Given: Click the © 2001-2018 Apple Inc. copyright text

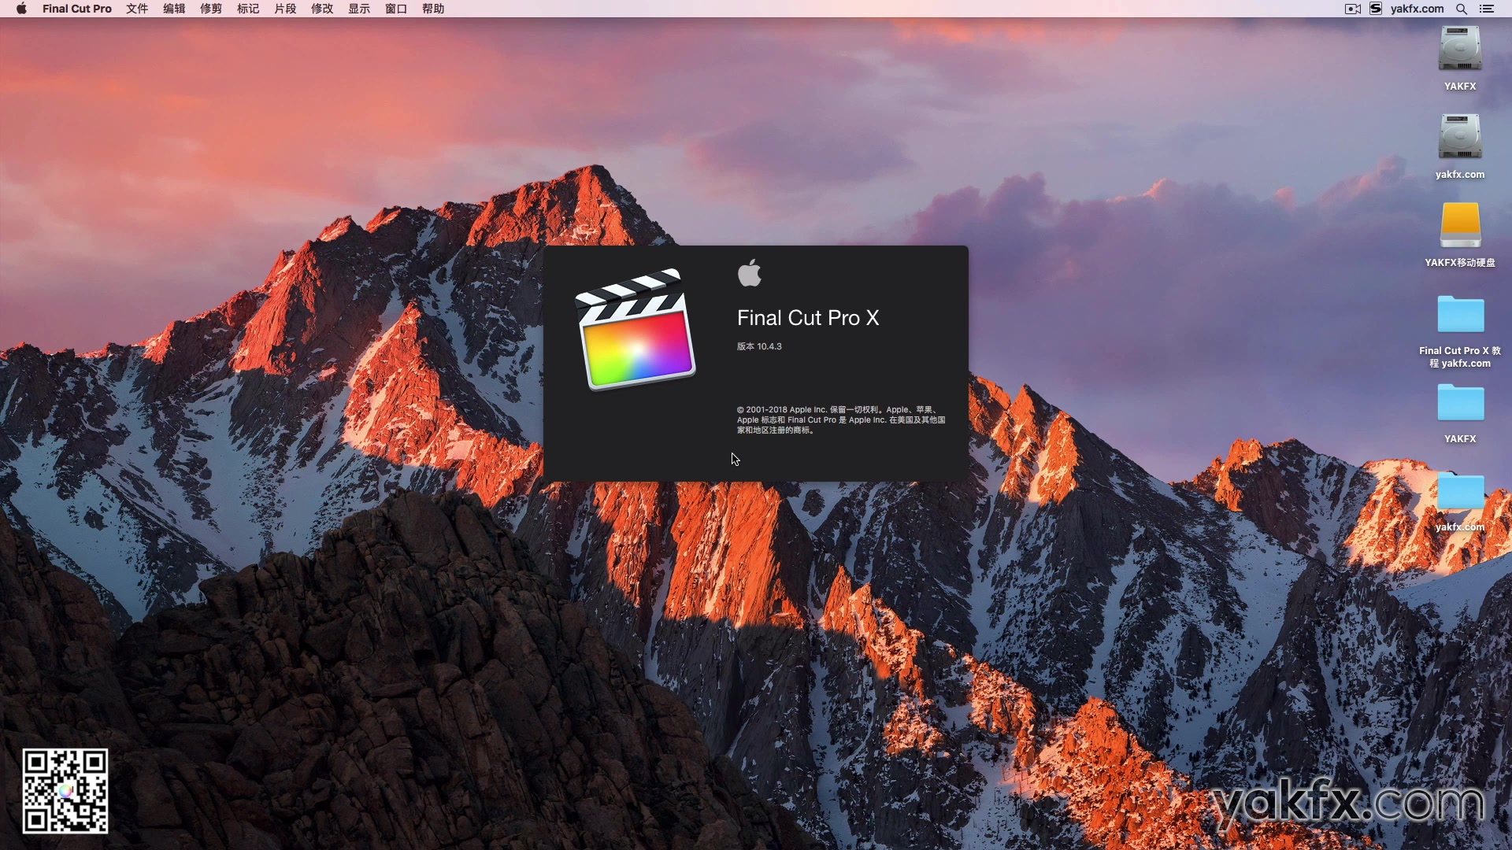Looking at the screenshot, I should click(841, 420).
